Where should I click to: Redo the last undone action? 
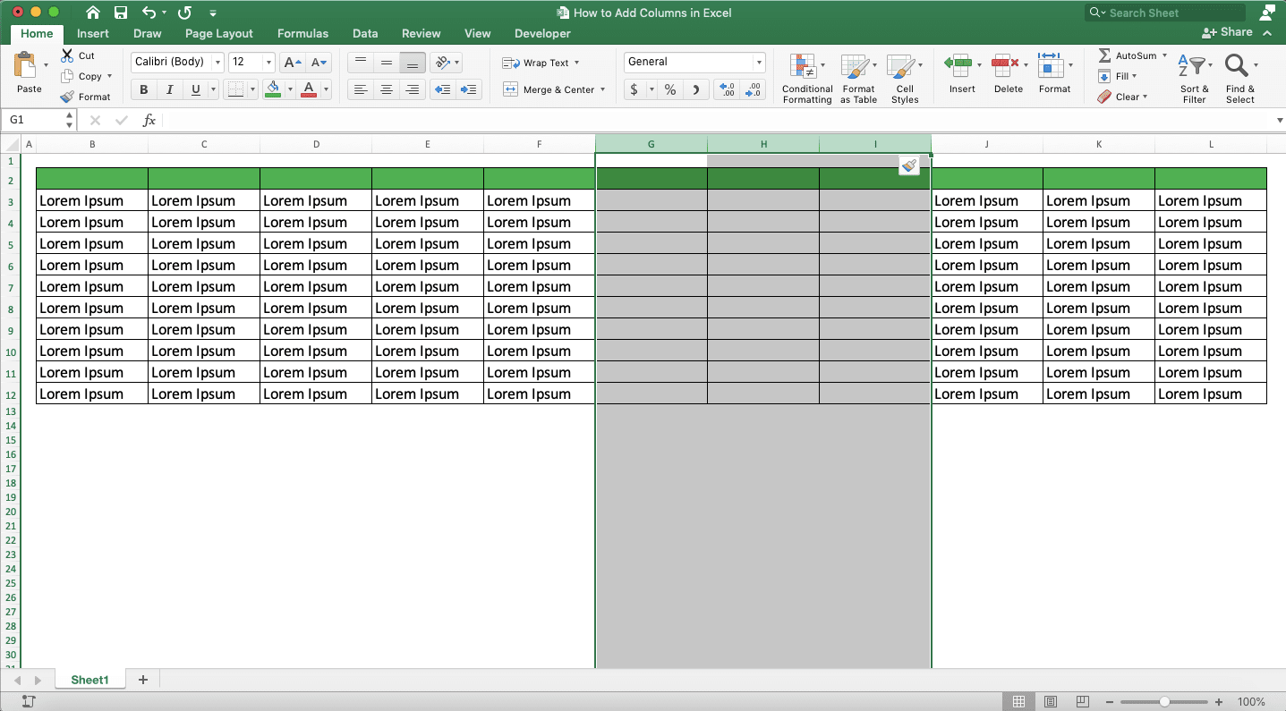click(x=184, y=13)
